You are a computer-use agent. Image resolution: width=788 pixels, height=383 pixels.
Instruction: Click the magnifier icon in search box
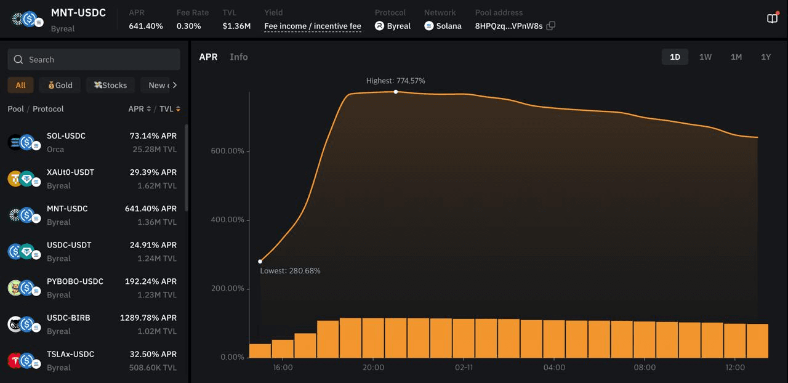click(18, 60)
